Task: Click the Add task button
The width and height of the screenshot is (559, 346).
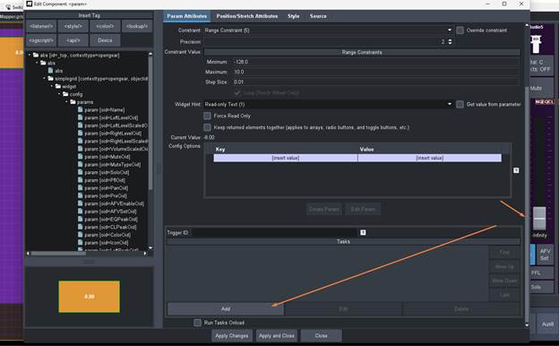Action: tap(226, 309)
